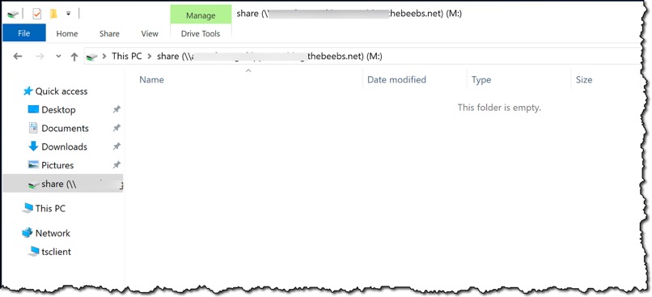Image resolution: width=652 pixels, height=297 pixels.
Task: Open Downloads folder in navigation pane
Action: (x=64, y=146)
